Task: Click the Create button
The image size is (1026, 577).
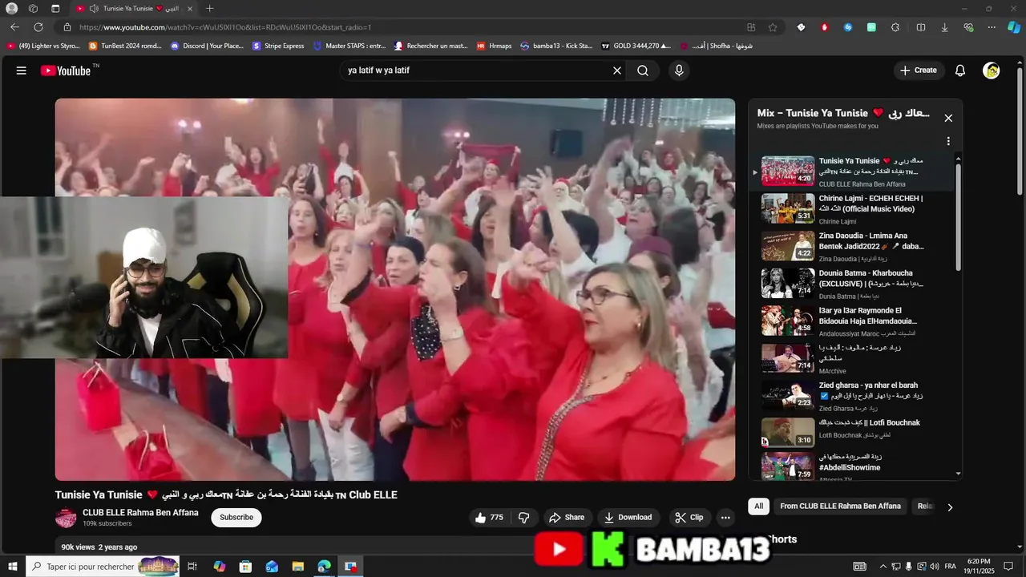Action: click(919, 71)
